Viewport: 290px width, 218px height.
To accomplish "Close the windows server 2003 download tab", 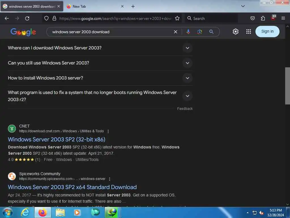I will [59, 6].
